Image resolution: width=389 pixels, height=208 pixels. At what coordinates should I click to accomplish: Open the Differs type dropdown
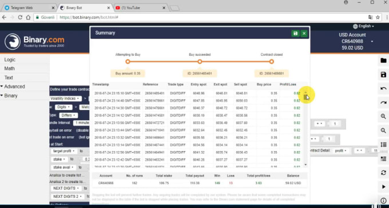coord(68,115)
